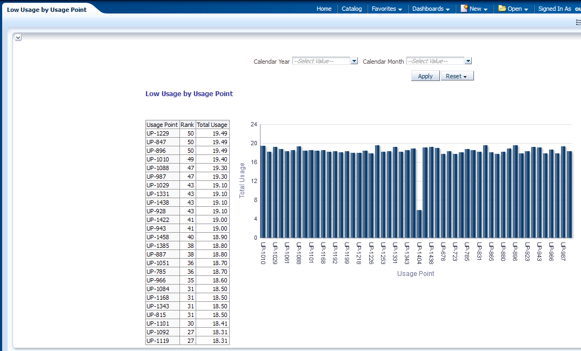Image resolution: width=581 pixels, height=351 pixels.
Task: Select the UP-785 table cell
Action: (162, 272)
